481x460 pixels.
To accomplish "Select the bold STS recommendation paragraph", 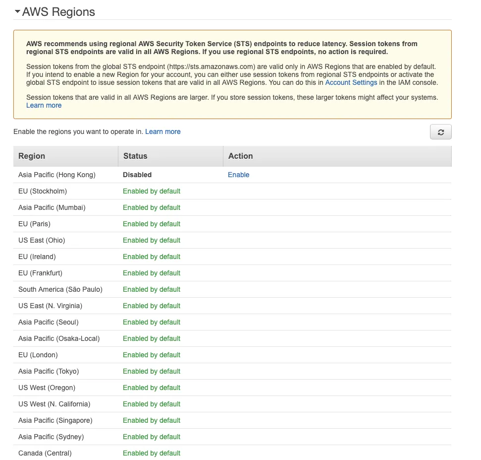I will coord(222,48).
